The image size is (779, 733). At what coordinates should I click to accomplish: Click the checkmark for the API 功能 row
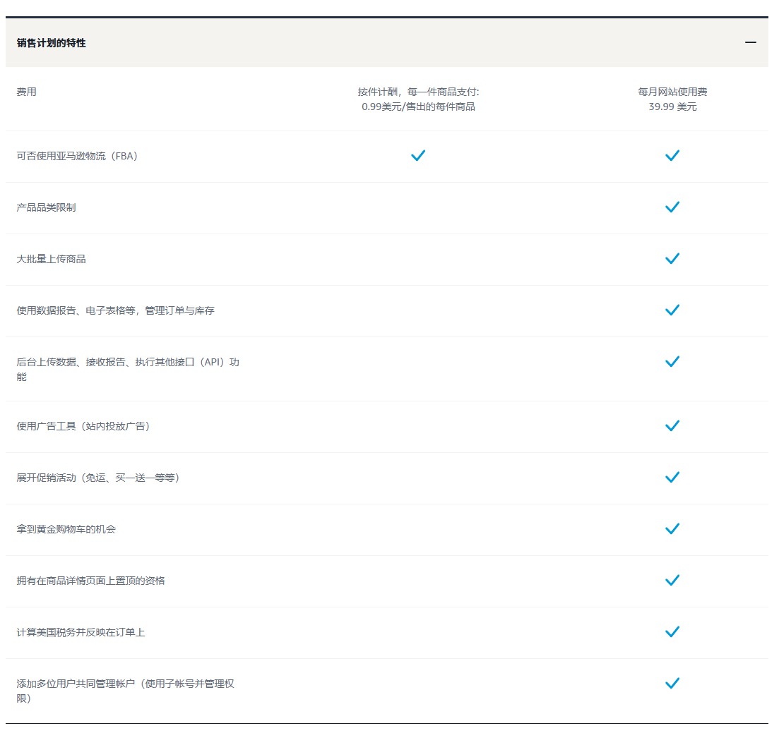pyautogui.click(x=672, y=361)
